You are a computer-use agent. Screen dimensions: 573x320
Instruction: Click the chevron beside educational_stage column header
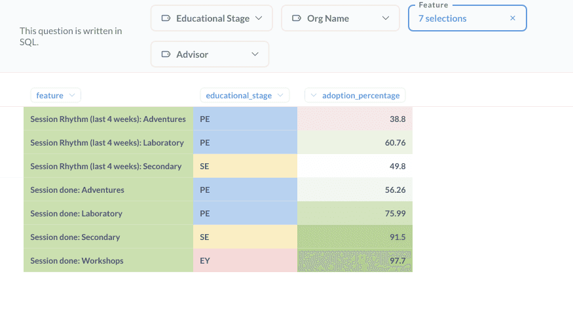click(282, 95)
